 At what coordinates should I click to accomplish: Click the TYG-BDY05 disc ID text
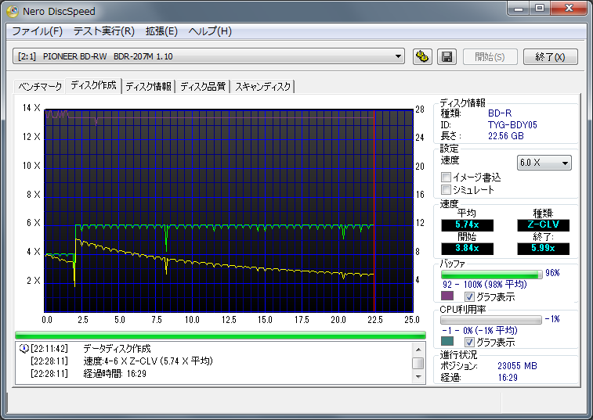pos(512,124)
